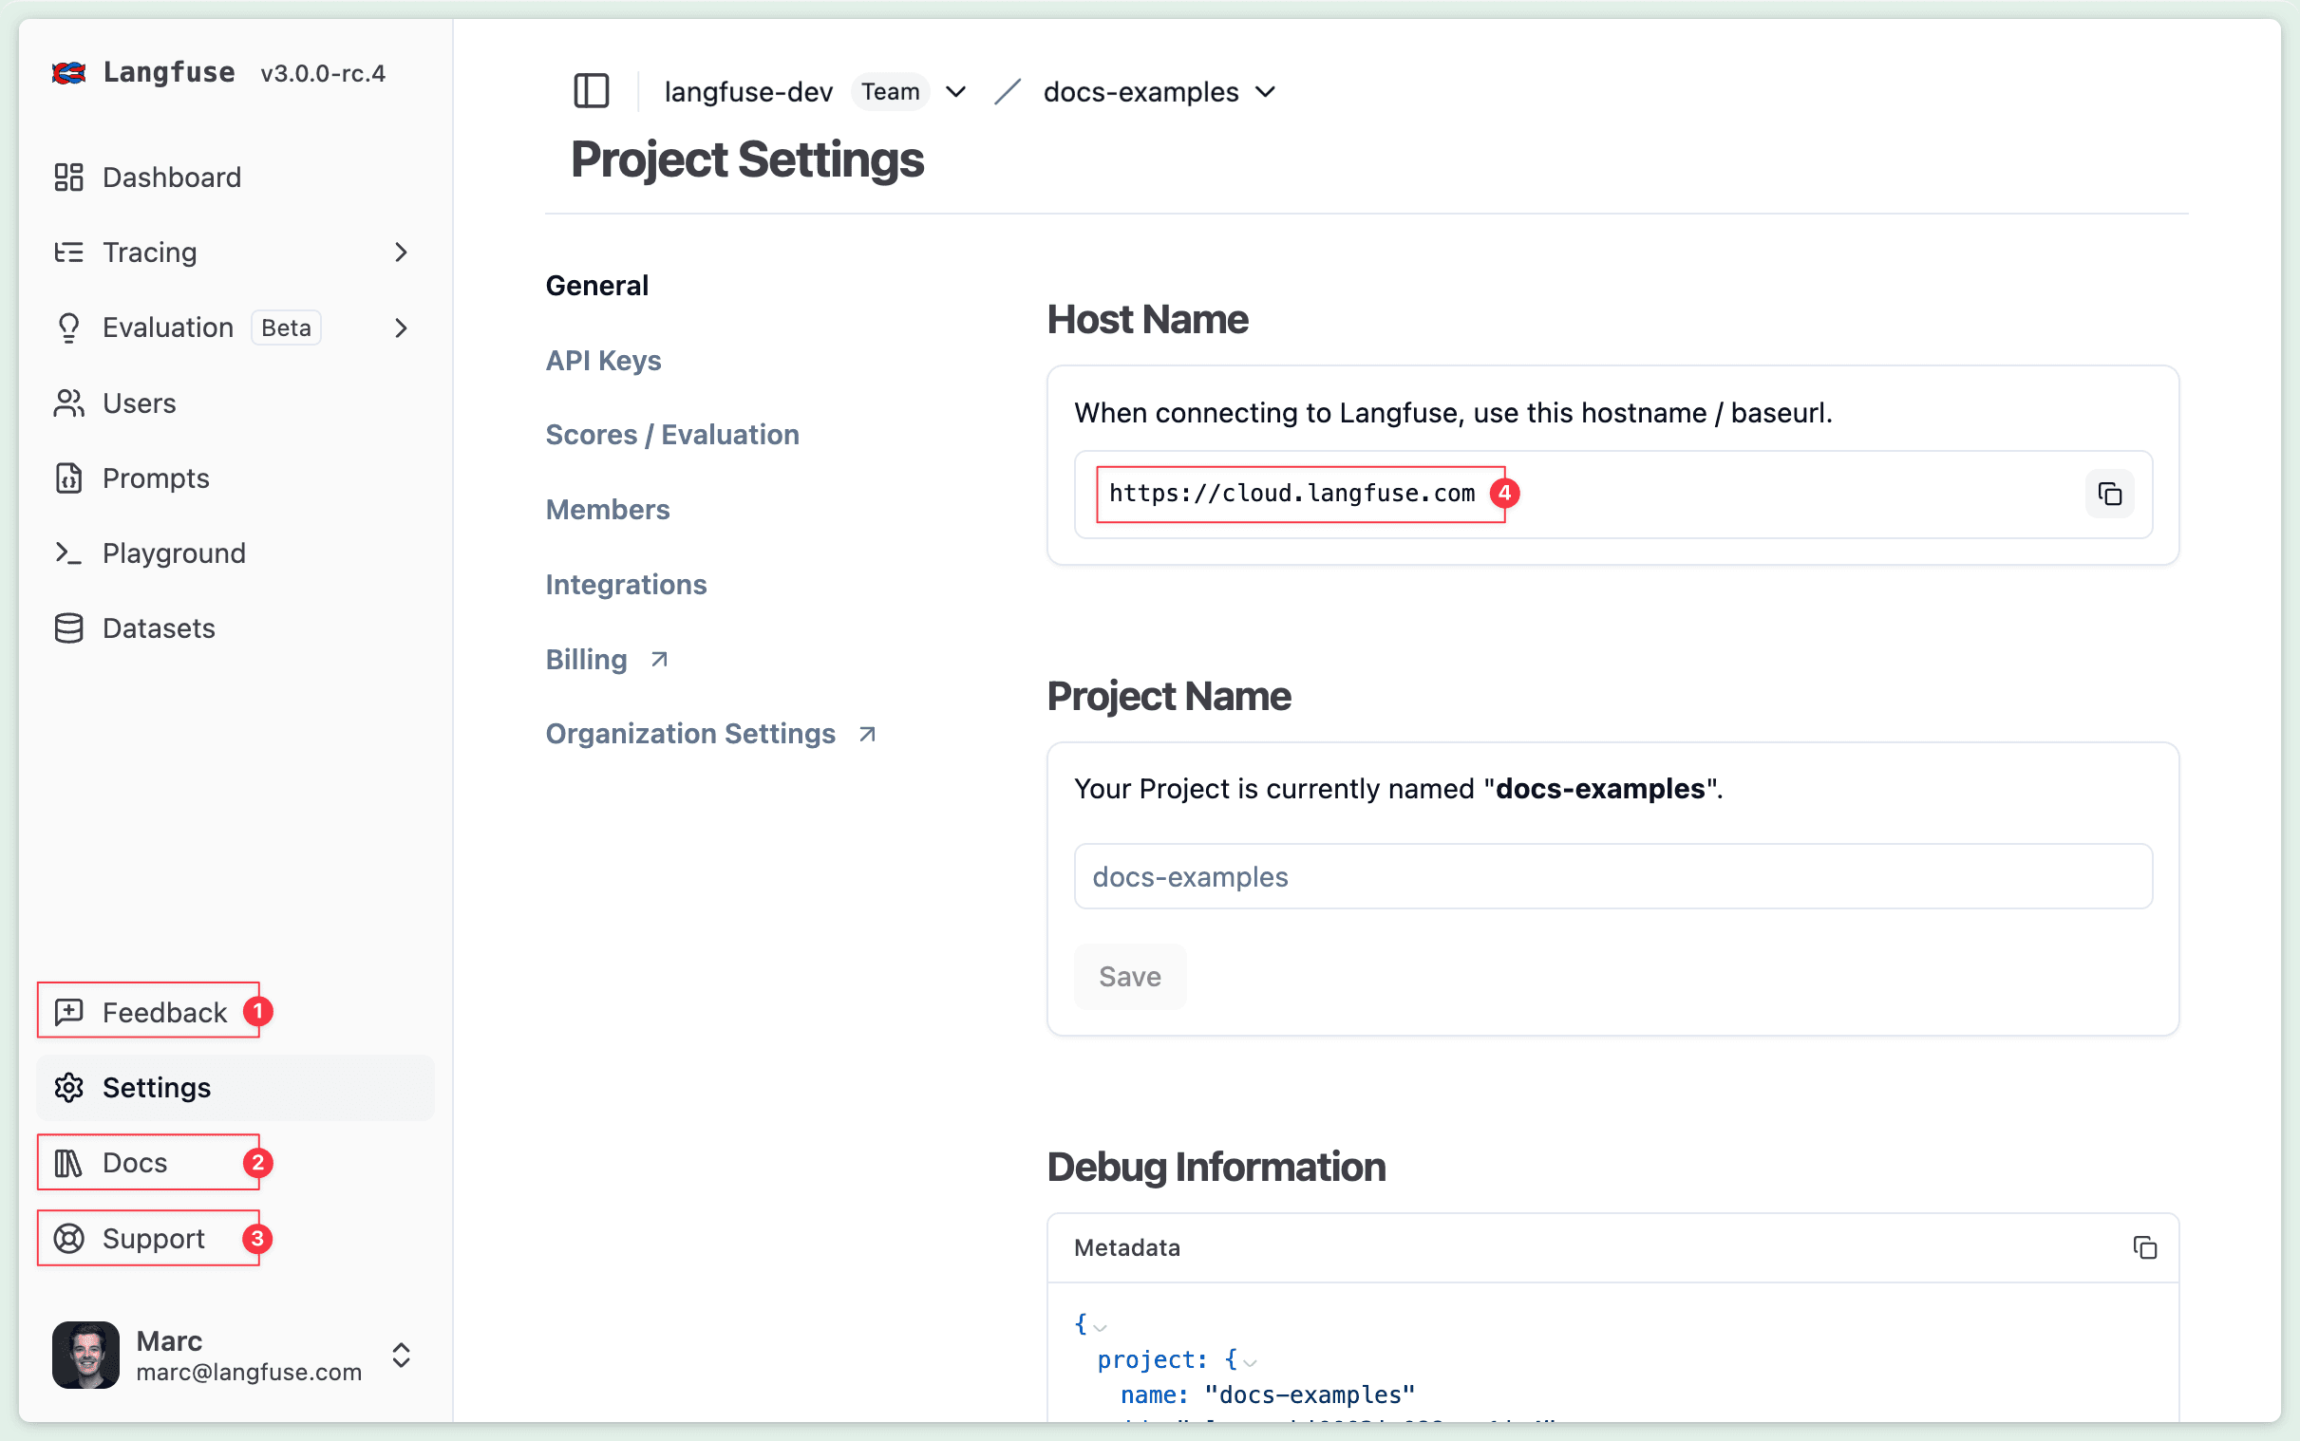Open the langfuse-dev organization dropdown
This screenshot has height=1441, width=2300.
pyautogui.click(x=955, y=91)
